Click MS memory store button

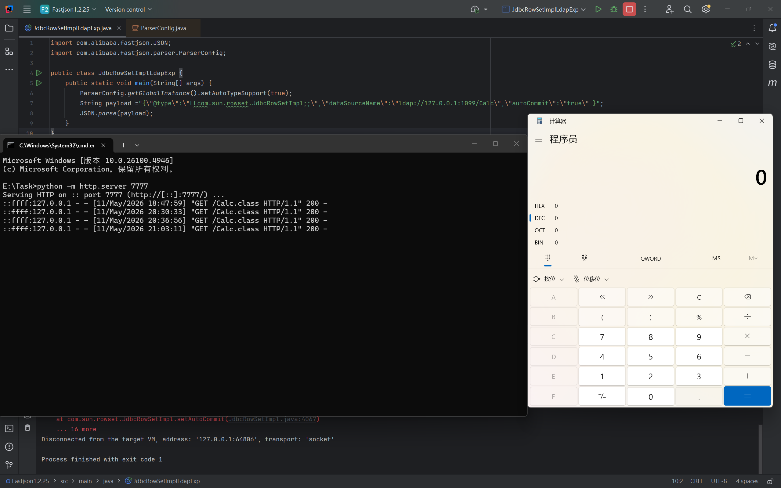(716, 258)
